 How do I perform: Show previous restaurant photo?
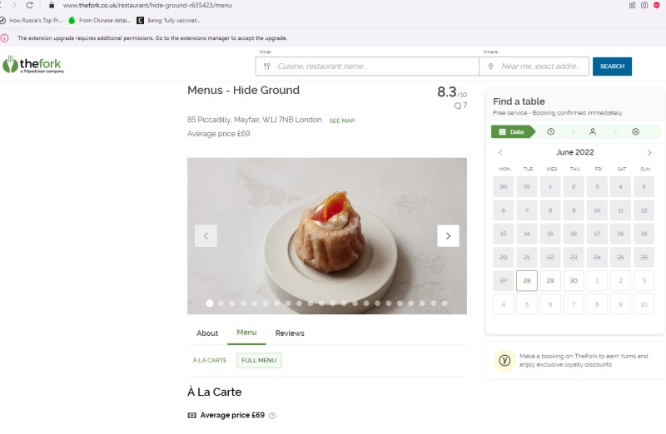click(206, 236)
